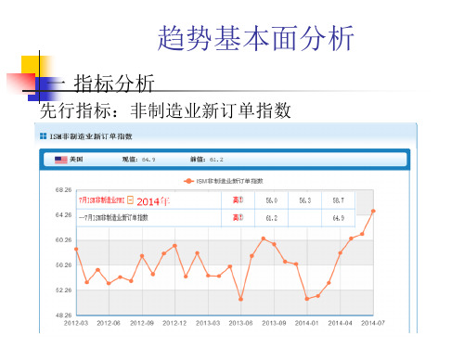Click the table cell 64.9 in the 新订单指数 row
Image resolution: width=464 pixels, height=348 pixels.
[x=339, y=218]
